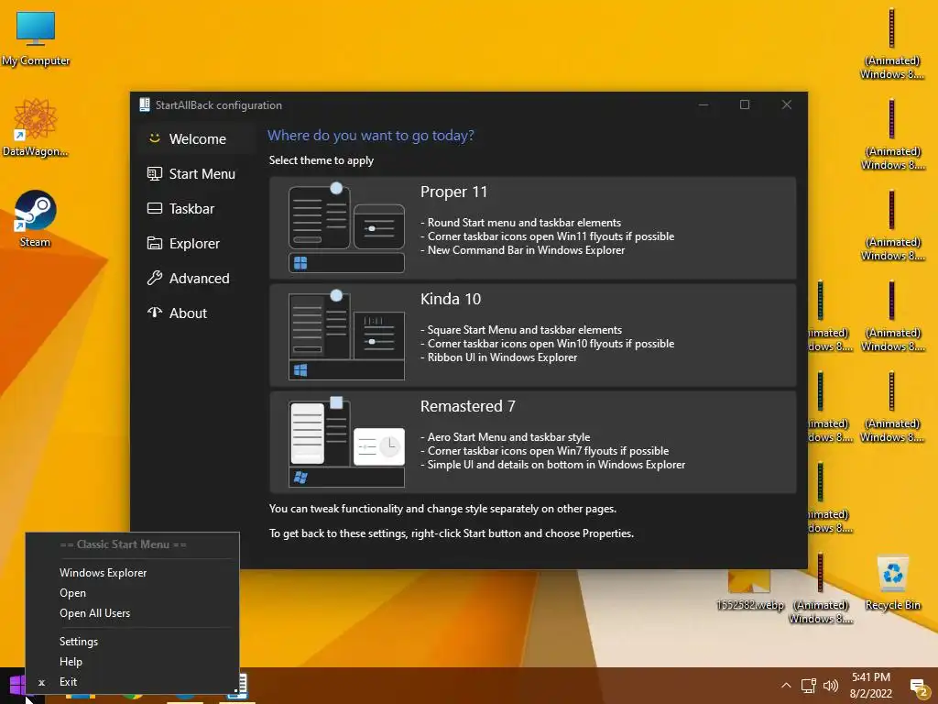The width and height of the screenshot is (938, 704).
Task: Click Exit in the context menu
Action: tap(132, 681)
